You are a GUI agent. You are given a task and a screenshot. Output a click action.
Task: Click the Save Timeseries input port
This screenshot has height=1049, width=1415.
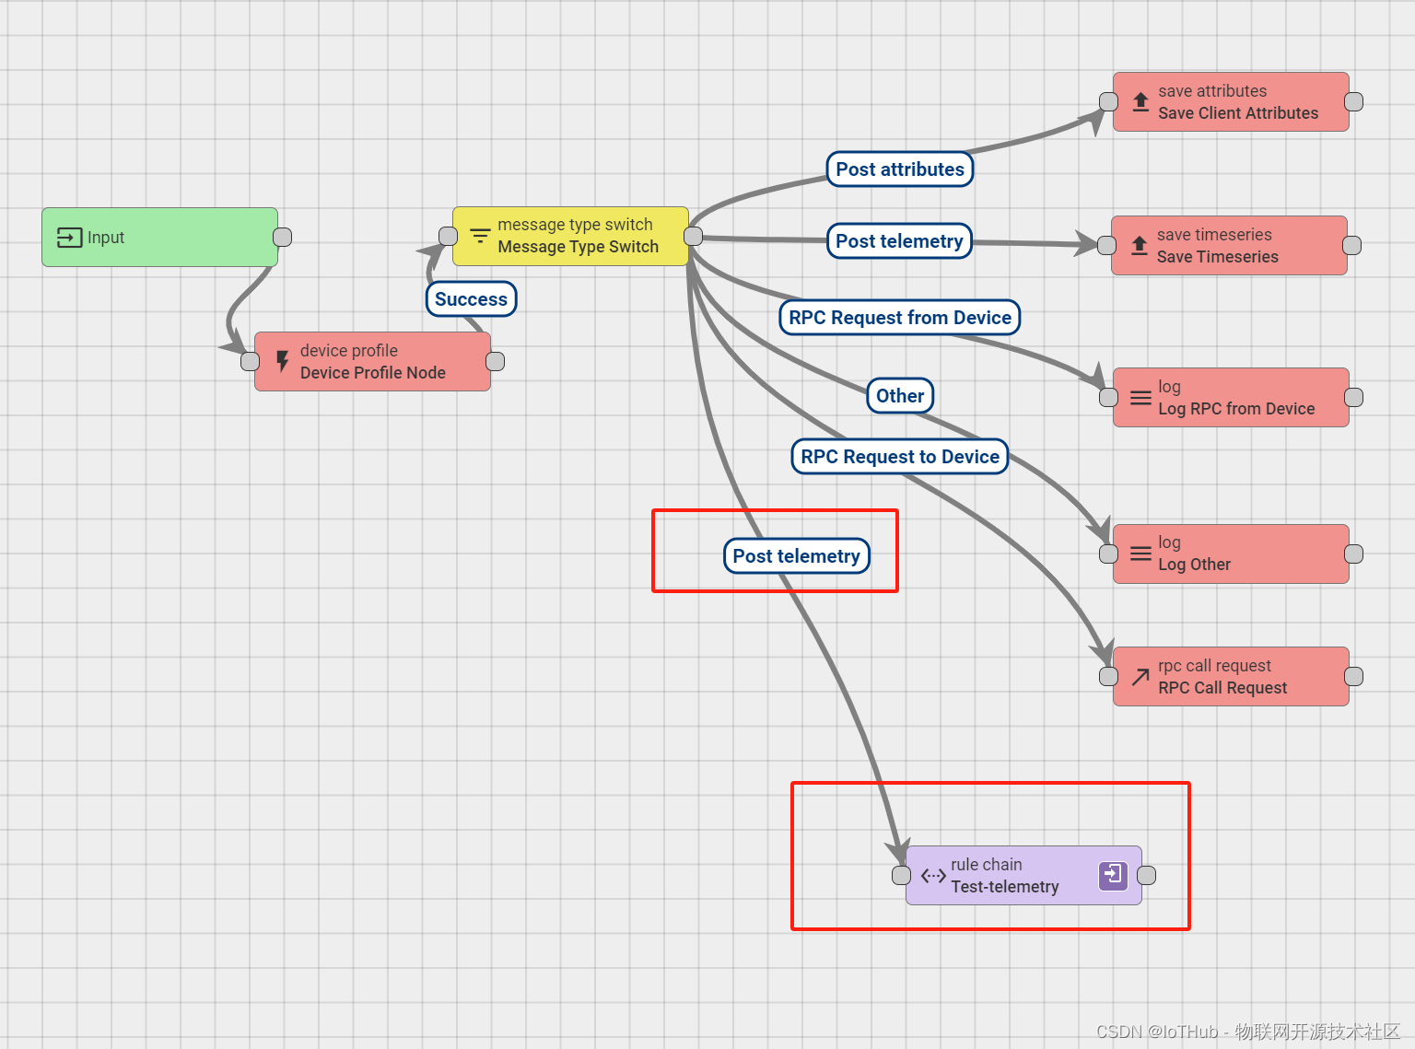coord(1106,245)
